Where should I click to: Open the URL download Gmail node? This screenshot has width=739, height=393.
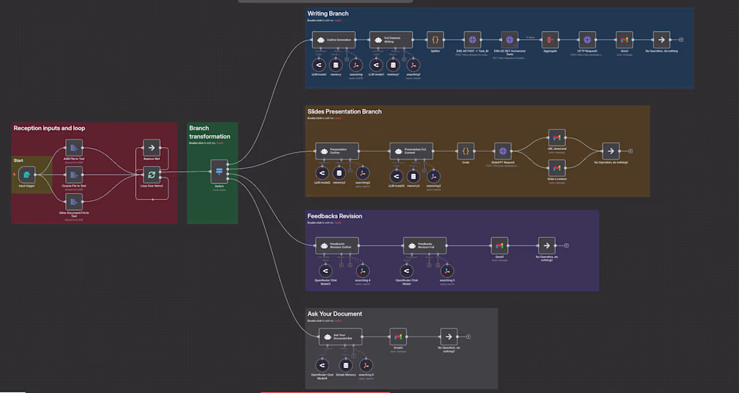pyautogui.click(x=557, y=138)
